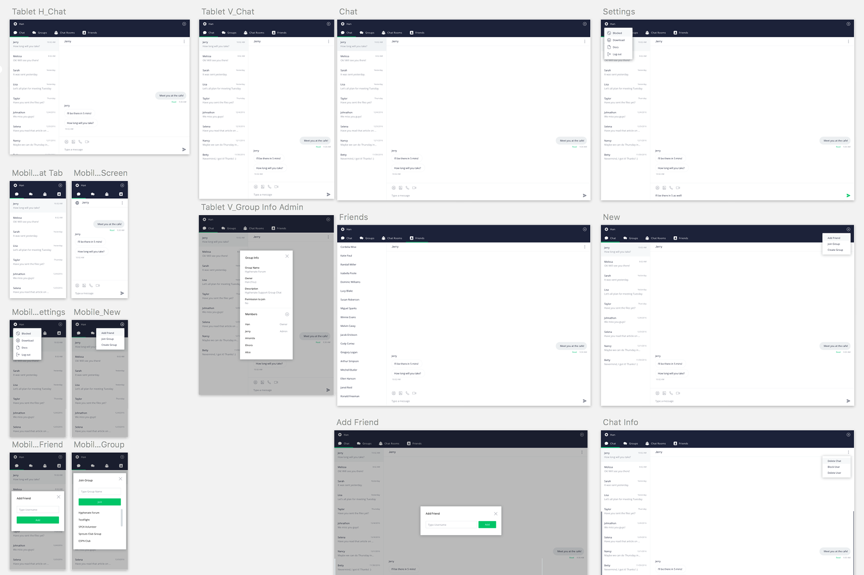Image resolution: width=864 pixels, height=575 pixels.
Task: Open Chat Rooms tab in Tablet V_Chat
Action: pyautogui.click(x=254, y=33)
